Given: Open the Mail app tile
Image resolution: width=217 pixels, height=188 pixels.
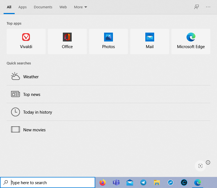Looking at the screenshot, I should point(149,41).
